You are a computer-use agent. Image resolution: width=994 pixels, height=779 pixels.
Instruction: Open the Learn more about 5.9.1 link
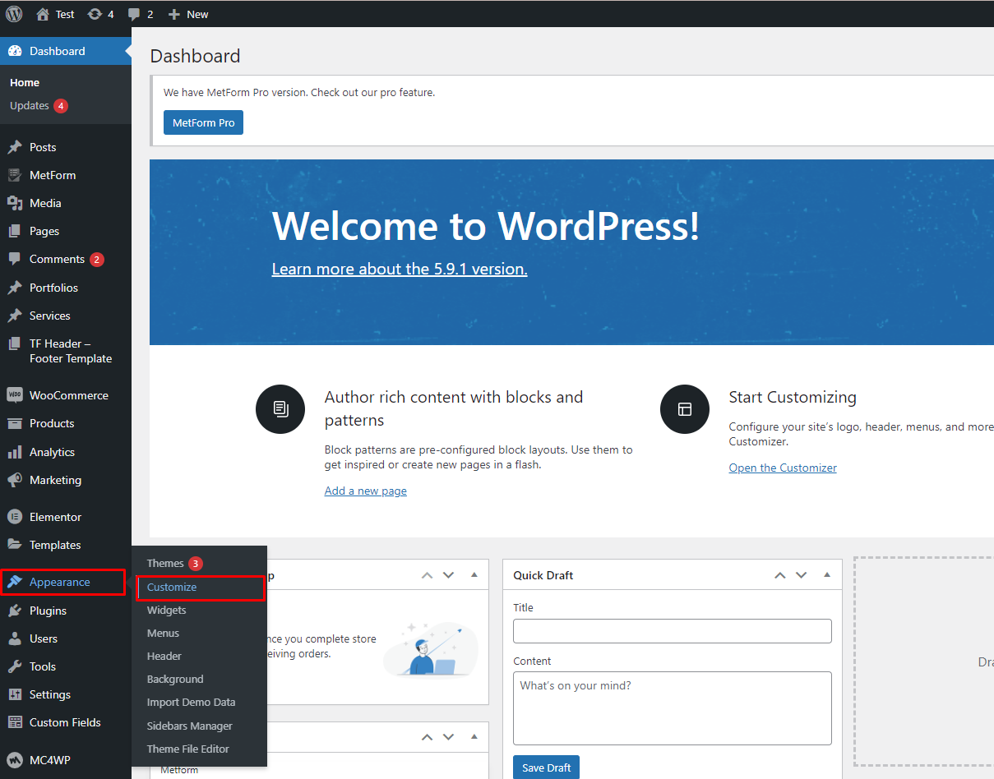400,269
